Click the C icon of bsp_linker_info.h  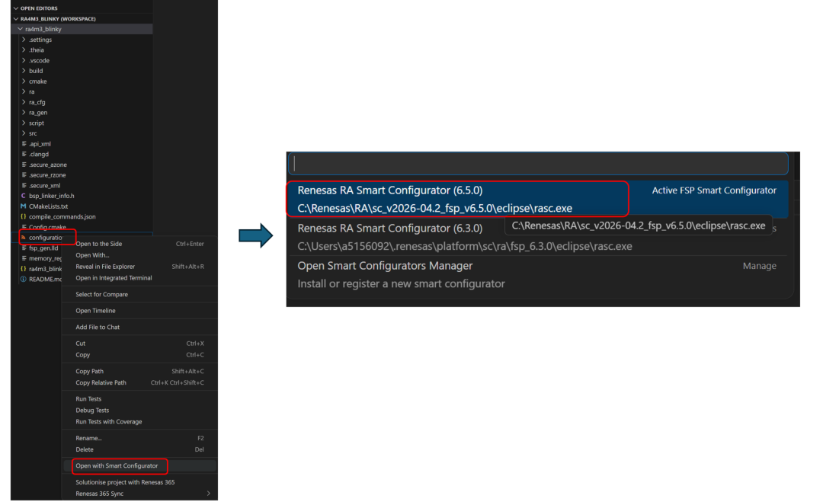tap(23, 196)
